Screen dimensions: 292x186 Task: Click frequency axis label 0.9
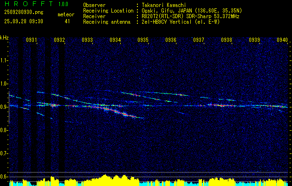tap(4, 107)
